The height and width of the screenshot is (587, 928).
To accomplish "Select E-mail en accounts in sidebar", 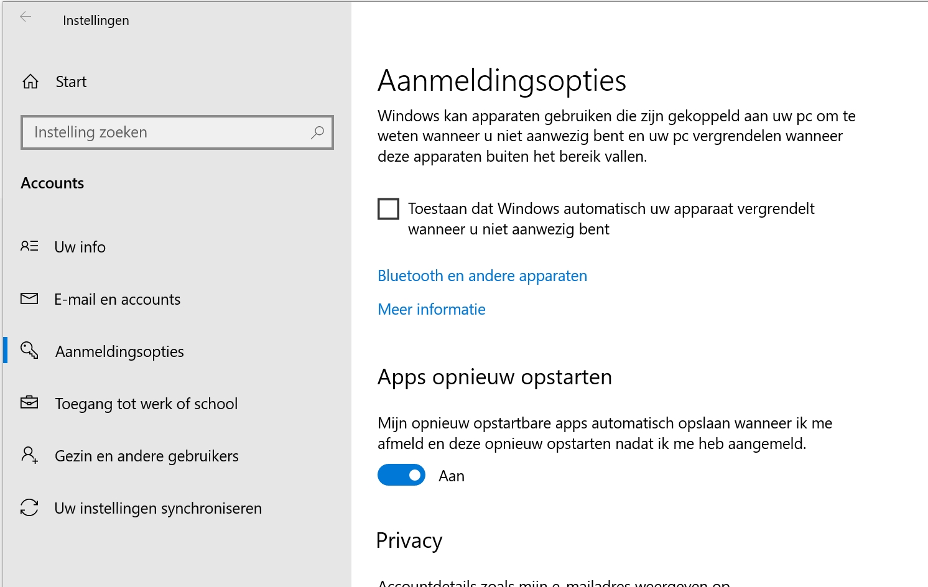I will (x=117, y=299).
